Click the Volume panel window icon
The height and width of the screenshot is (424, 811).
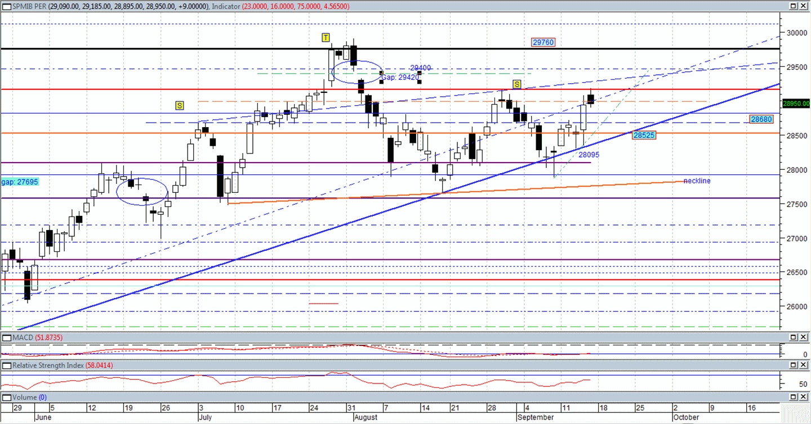coord(6,397)
